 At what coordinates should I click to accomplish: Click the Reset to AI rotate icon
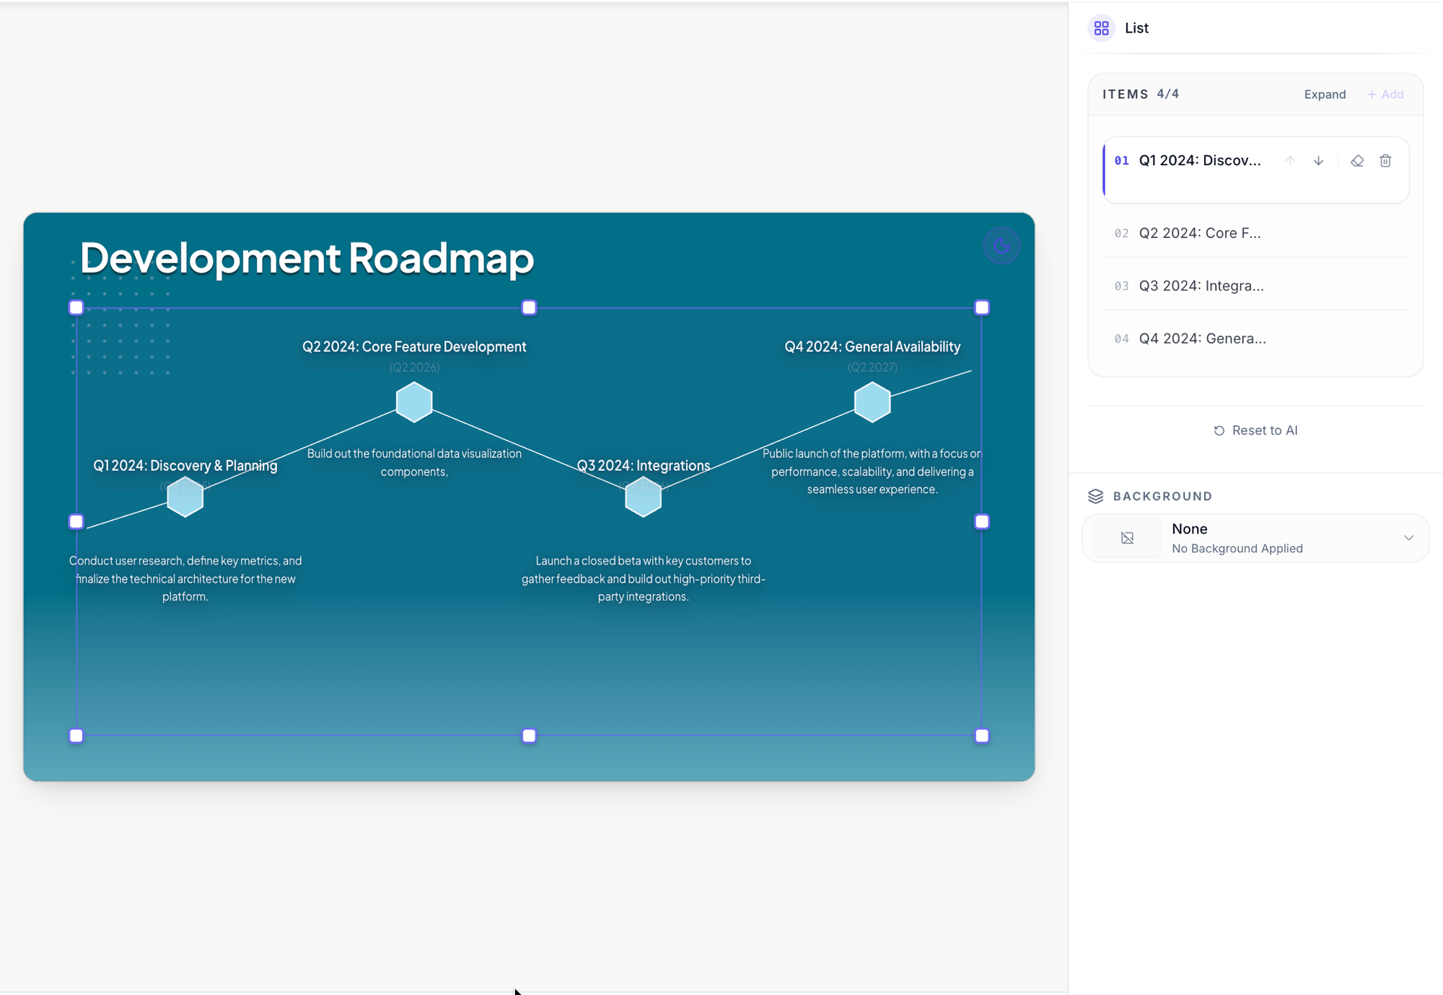(1219, 430)
